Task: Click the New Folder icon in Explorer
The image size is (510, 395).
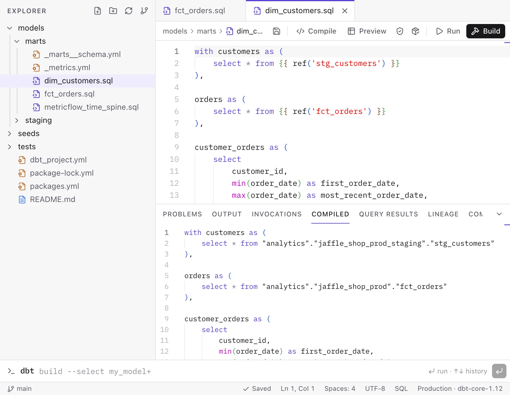Action: pyautogui.click(x=113, y=11)
